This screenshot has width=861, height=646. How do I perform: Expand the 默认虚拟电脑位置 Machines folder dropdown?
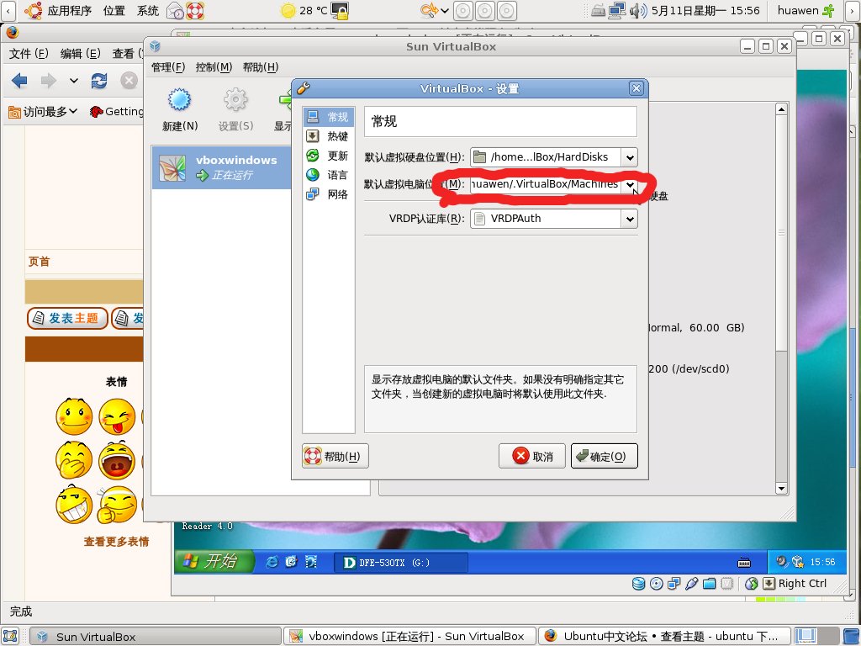click(630, 184)
